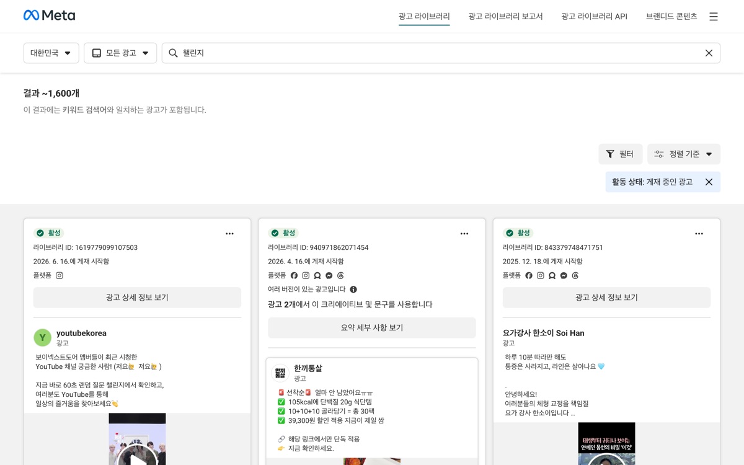
Task: Expand the 대한민국 country dropdown
Action: [x=51, y=53]
